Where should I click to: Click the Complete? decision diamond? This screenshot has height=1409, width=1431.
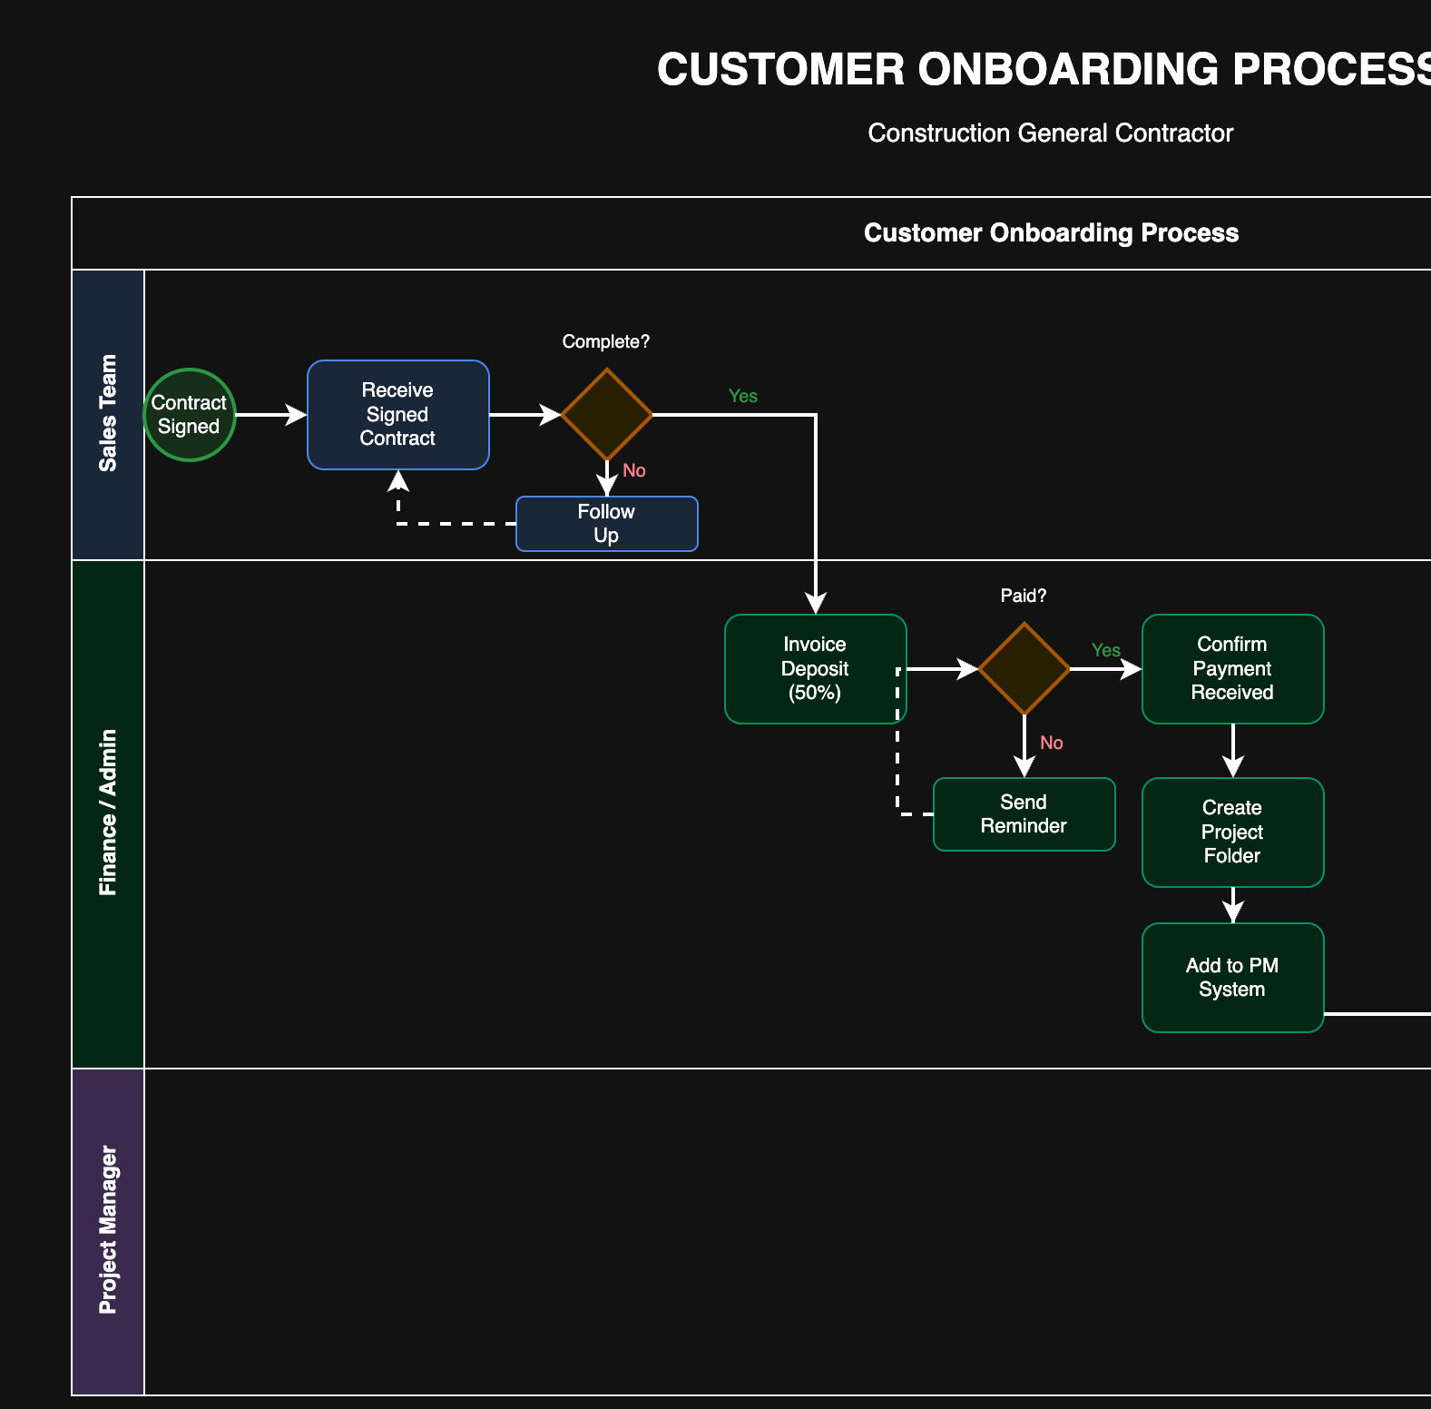[606, 415]
